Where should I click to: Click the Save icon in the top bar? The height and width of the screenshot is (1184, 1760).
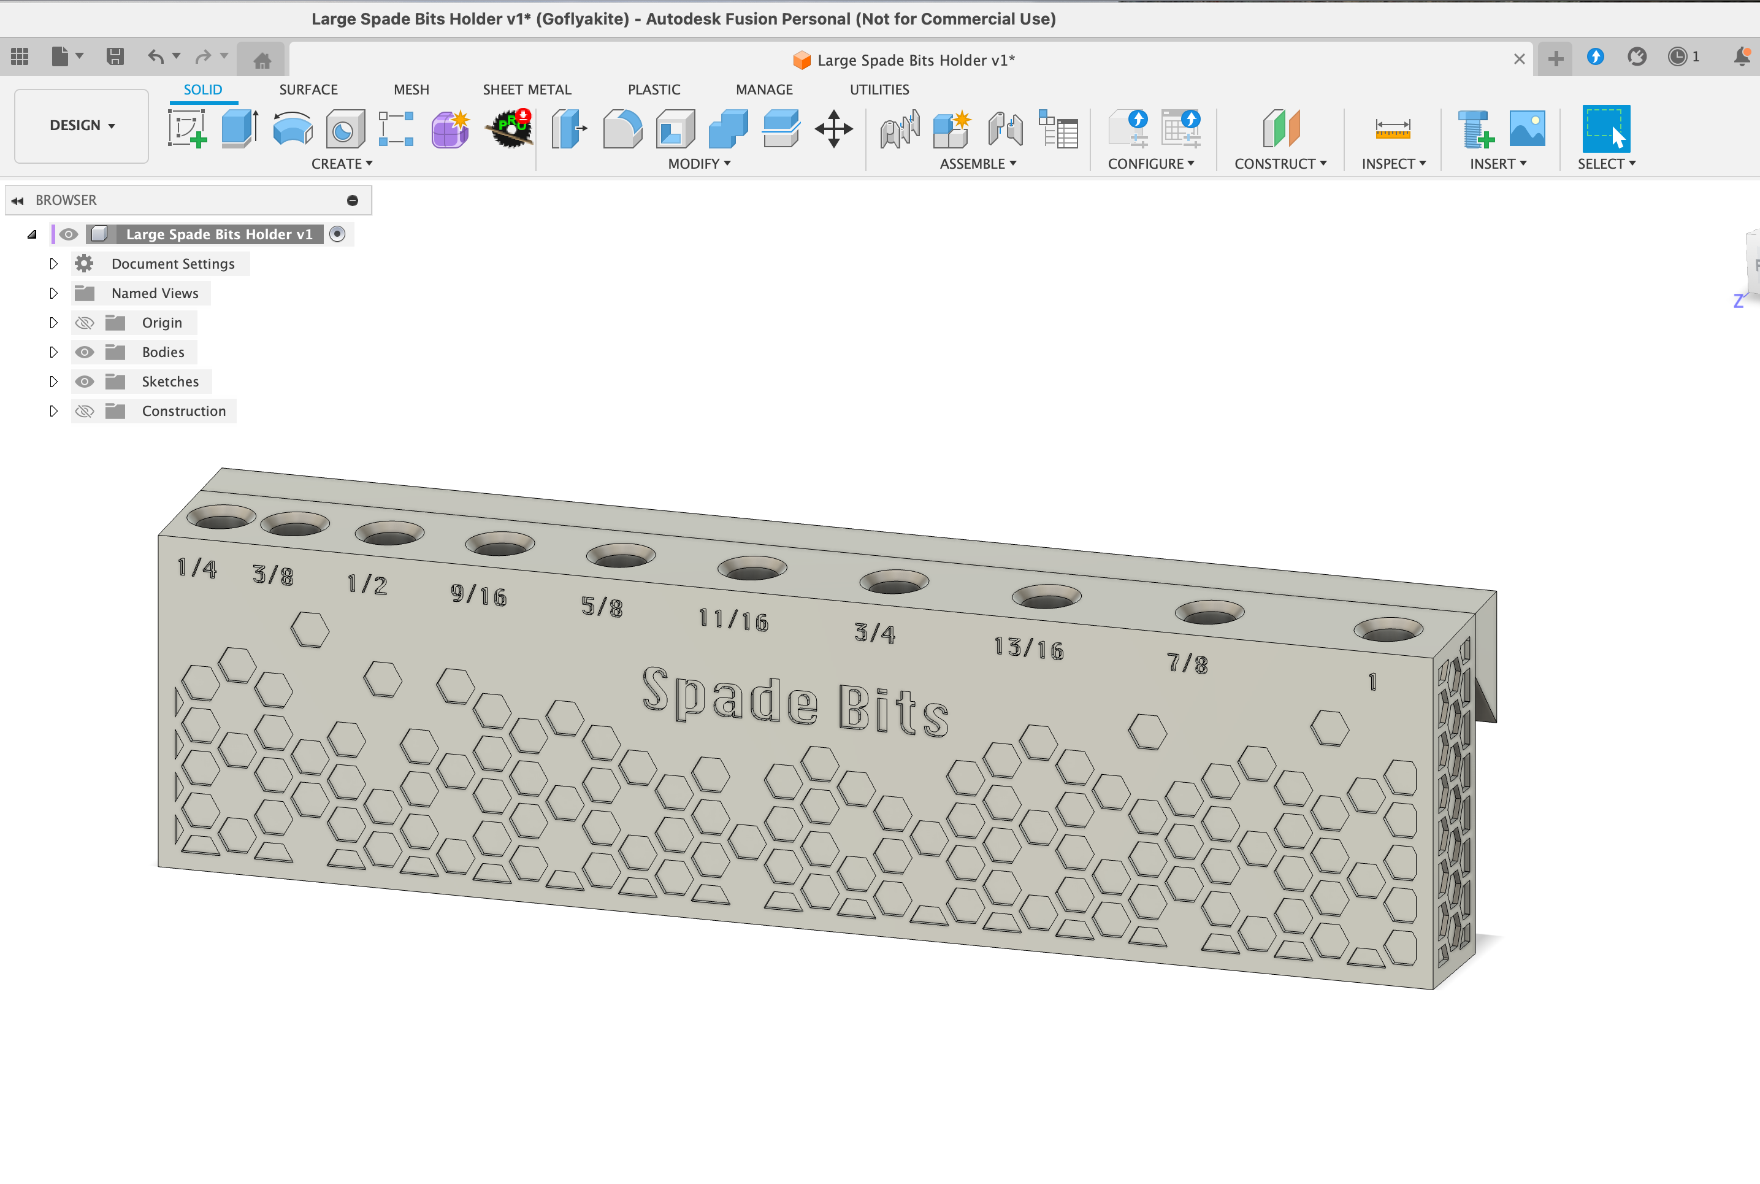click(x=115, y=56)
